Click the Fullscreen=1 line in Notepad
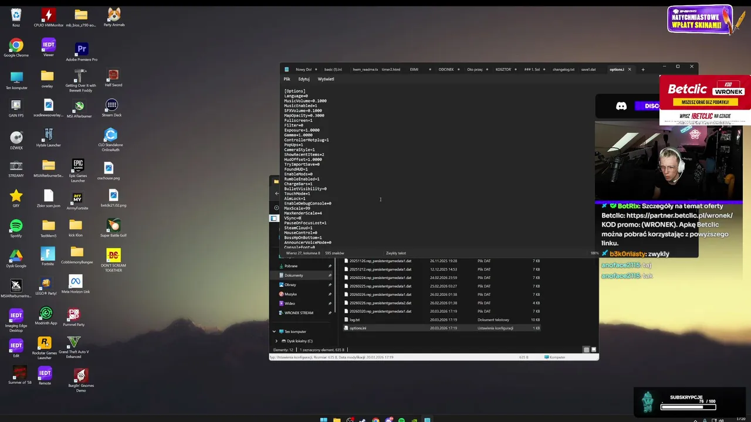 298,120
